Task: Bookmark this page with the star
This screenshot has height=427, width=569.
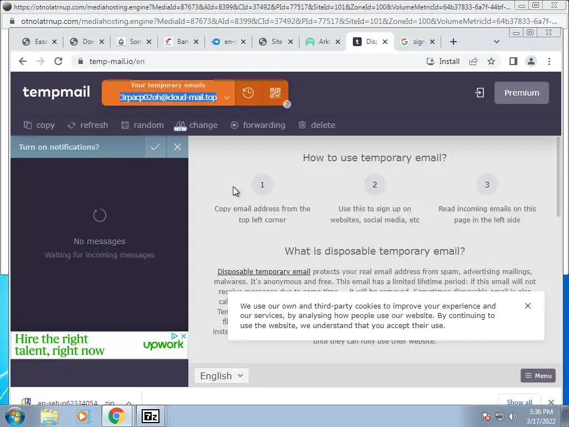Action: coord(491,61)
